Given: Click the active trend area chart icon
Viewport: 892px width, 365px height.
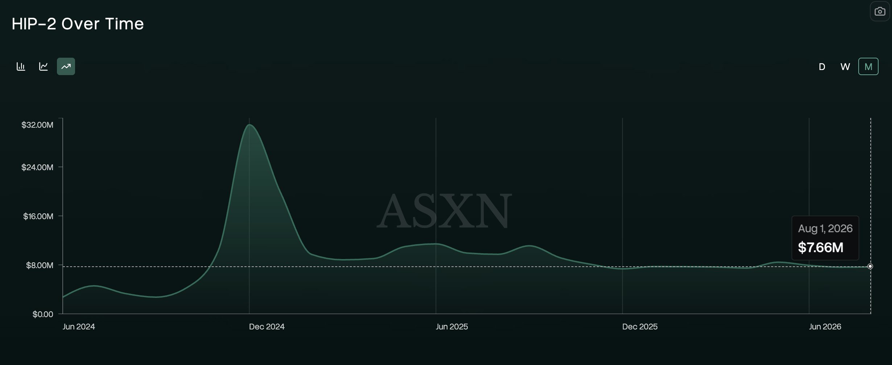Looking at the screenshot, I should [66, 66].
